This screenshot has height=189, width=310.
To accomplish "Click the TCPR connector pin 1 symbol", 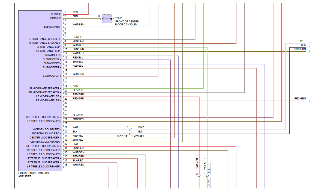I will point(131,134).
